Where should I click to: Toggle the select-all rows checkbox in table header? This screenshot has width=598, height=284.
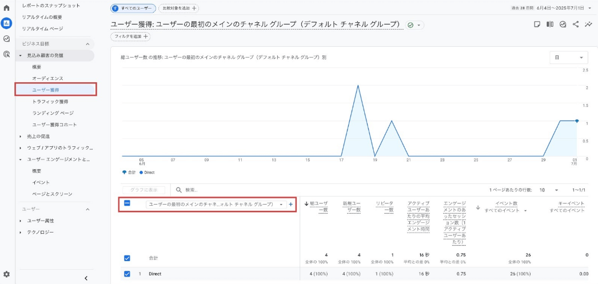(x=127, y=203)
